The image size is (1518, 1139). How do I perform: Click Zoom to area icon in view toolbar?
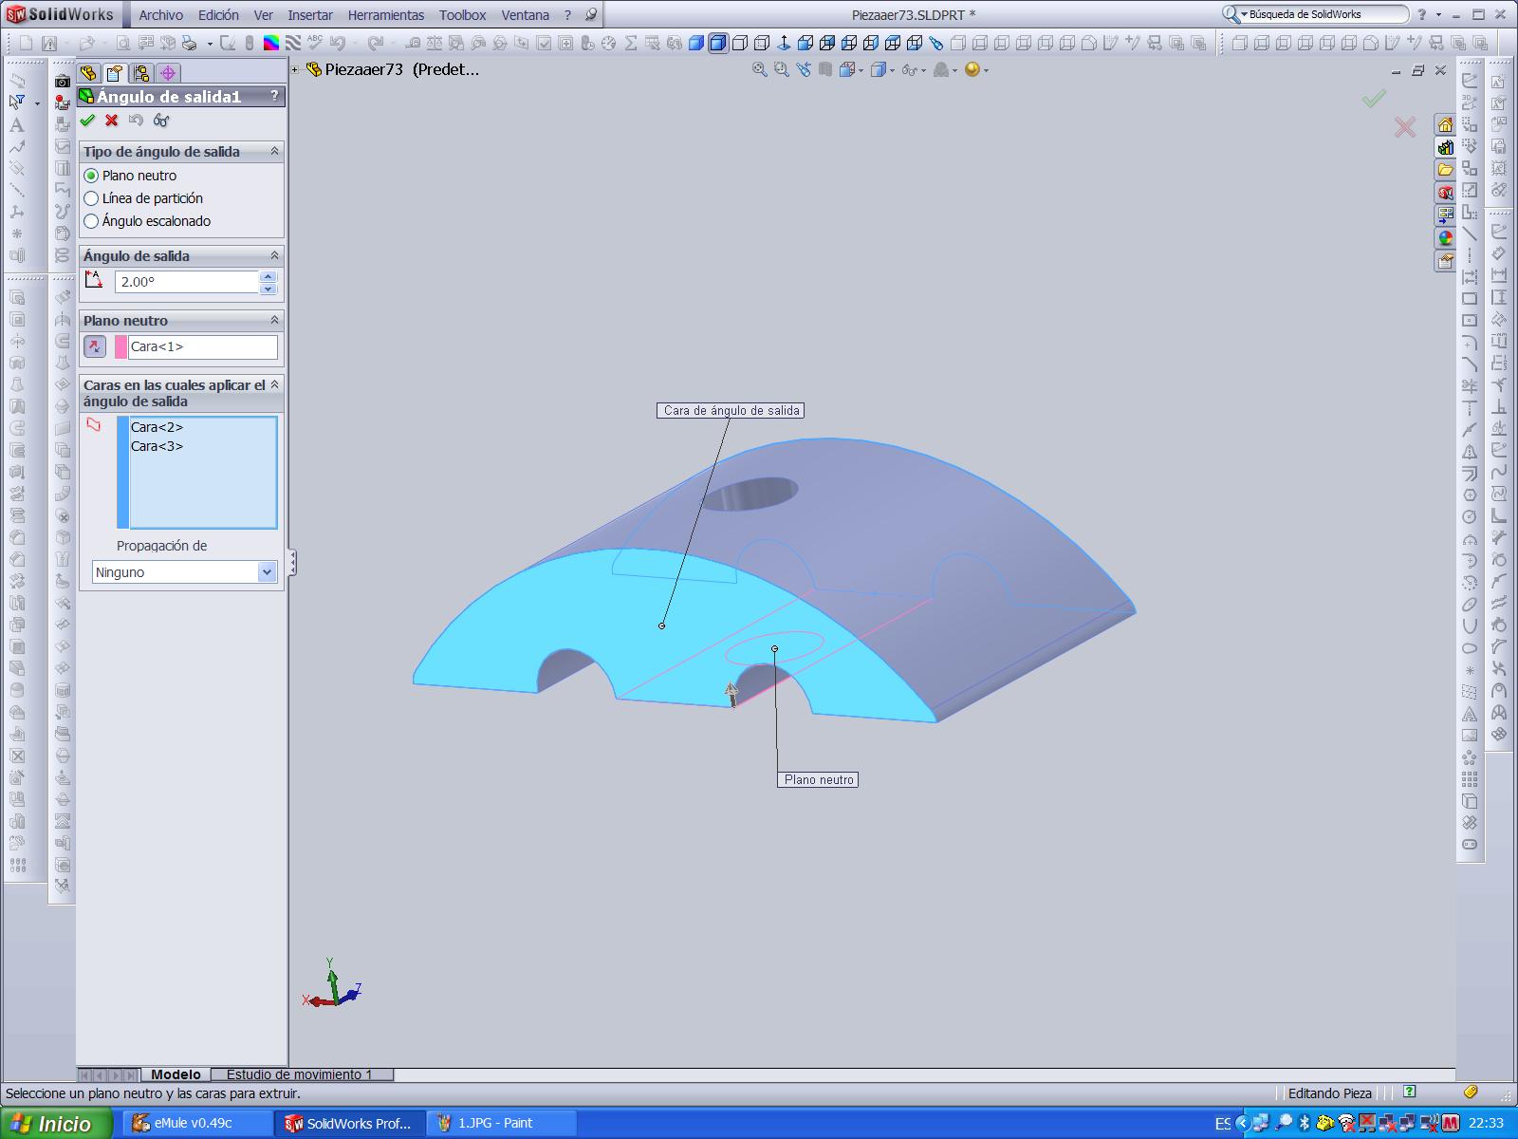781,69
